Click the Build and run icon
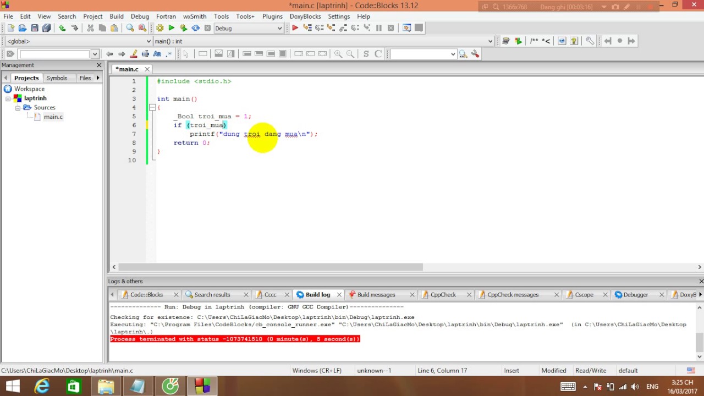Viewport: 704px width, 396px height. tap(184, 28)
